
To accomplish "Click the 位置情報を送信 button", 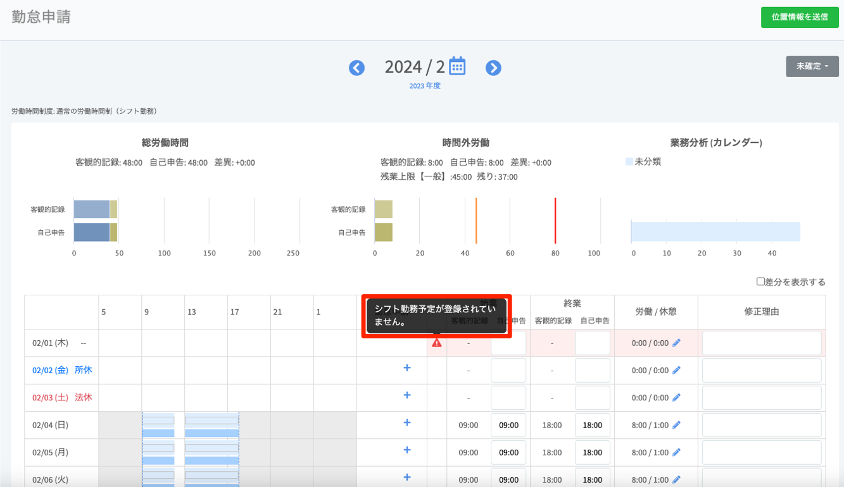I will click(799, 17).
